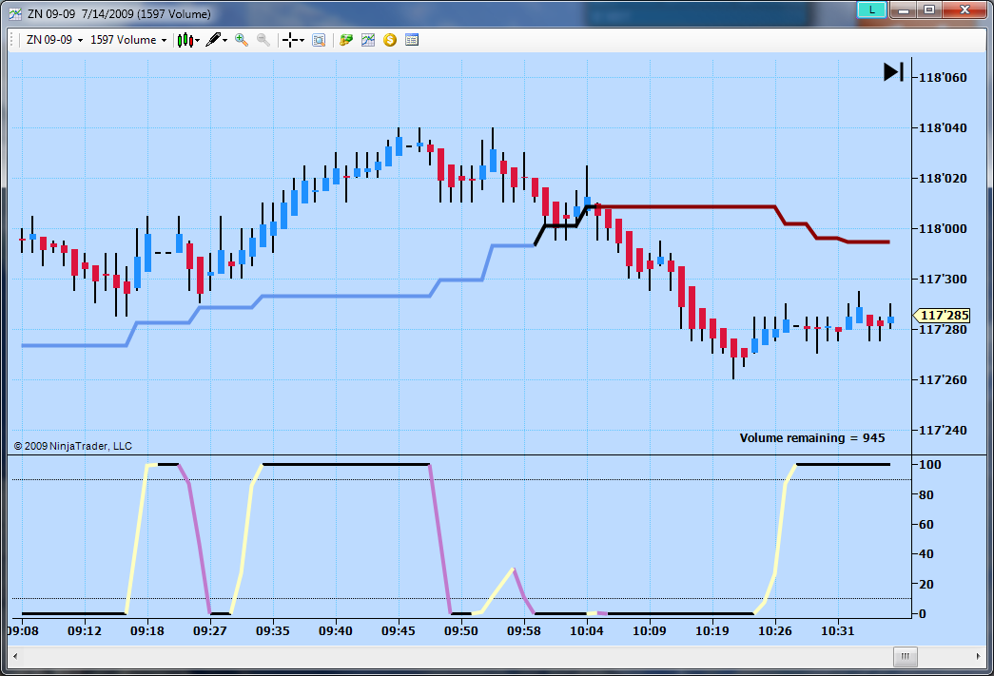Open the candlestick chart style menu
This screenshot has height=676, width=994.
click(185, 40)
